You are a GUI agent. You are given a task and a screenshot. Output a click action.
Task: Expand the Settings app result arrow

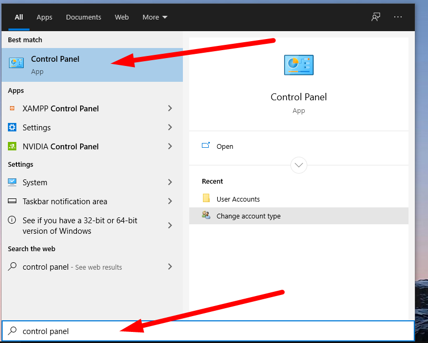point(170,127)
